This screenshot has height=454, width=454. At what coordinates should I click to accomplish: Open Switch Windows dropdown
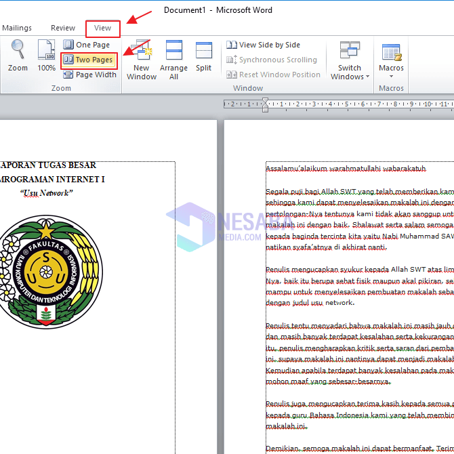350,60
